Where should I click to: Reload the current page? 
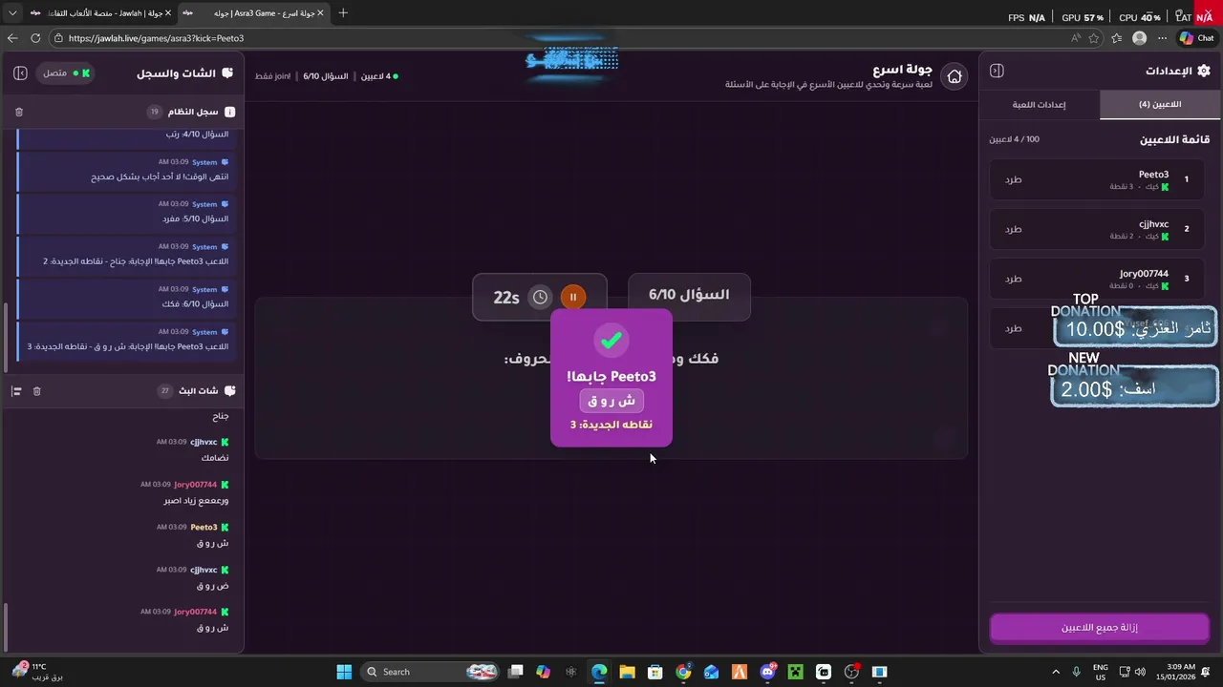[35, 38]
